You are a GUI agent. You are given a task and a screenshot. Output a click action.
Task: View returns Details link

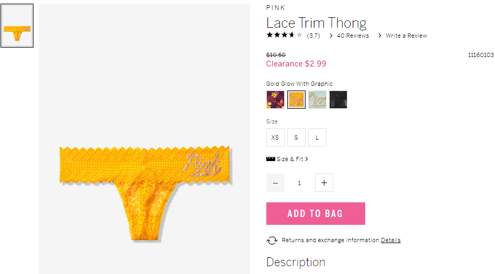click(390, 240)
